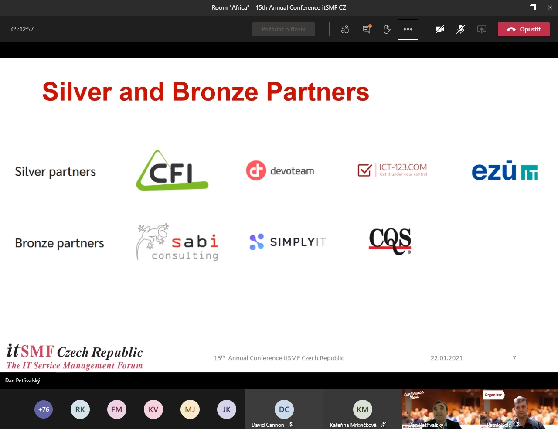Image resolution: width=558 pixels, height=429 pixels.
Task: Select the RK participant avatar
Action: [80, 409]
